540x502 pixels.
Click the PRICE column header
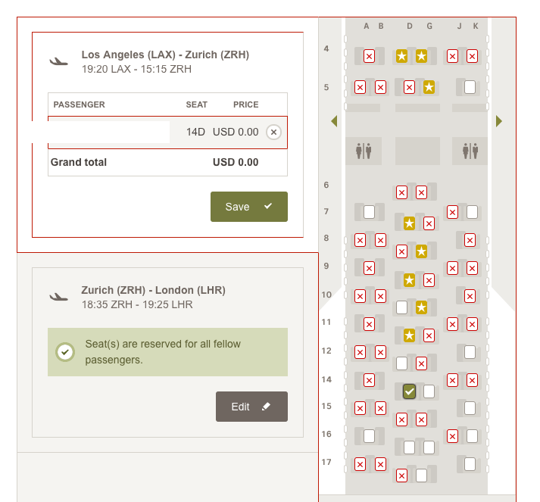246,104
